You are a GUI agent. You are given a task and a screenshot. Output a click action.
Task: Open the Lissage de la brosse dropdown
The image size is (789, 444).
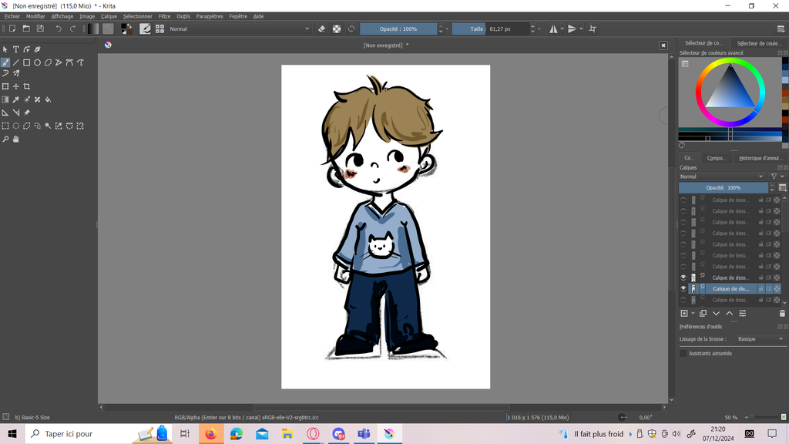(x=759, y=339)
